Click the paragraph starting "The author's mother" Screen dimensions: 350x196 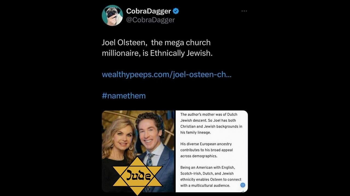pyautogui.click(x=211, y=123)
